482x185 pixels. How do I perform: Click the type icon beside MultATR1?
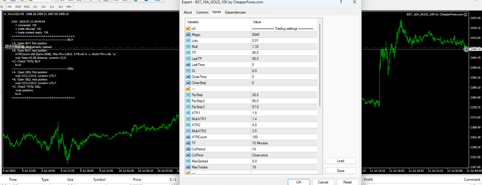tap(188, 119)
